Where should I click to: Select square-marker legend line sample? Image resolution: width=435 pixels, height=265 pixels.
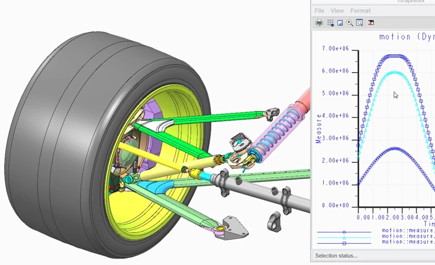tap(344, 243)
